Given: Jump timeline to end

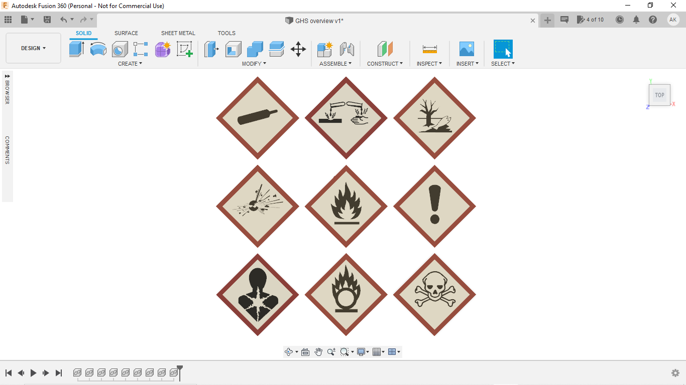Looking at the screenshot, I should [x=59, y=373].
